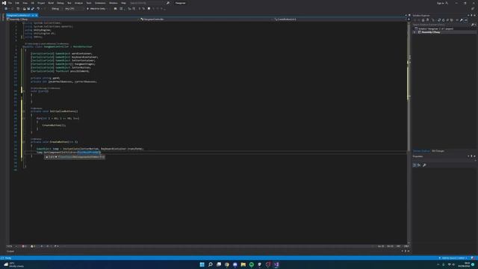Click the bookmark toolbar icon
Screen dimensions: 478x269
pyautogui.click(x=149, y=8)
